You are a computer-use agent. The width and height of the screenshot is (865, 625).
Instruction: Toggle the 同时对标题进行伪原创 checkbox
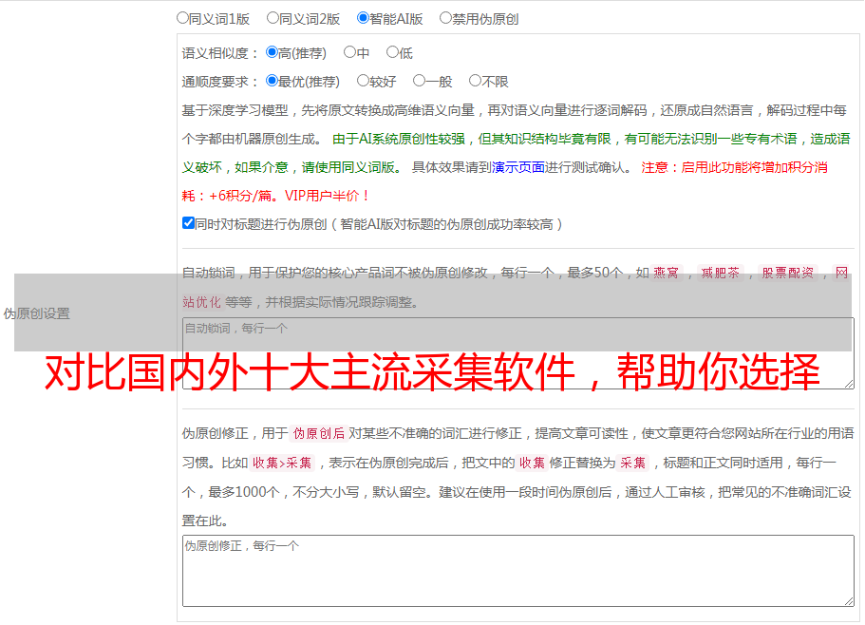(188, 224)
